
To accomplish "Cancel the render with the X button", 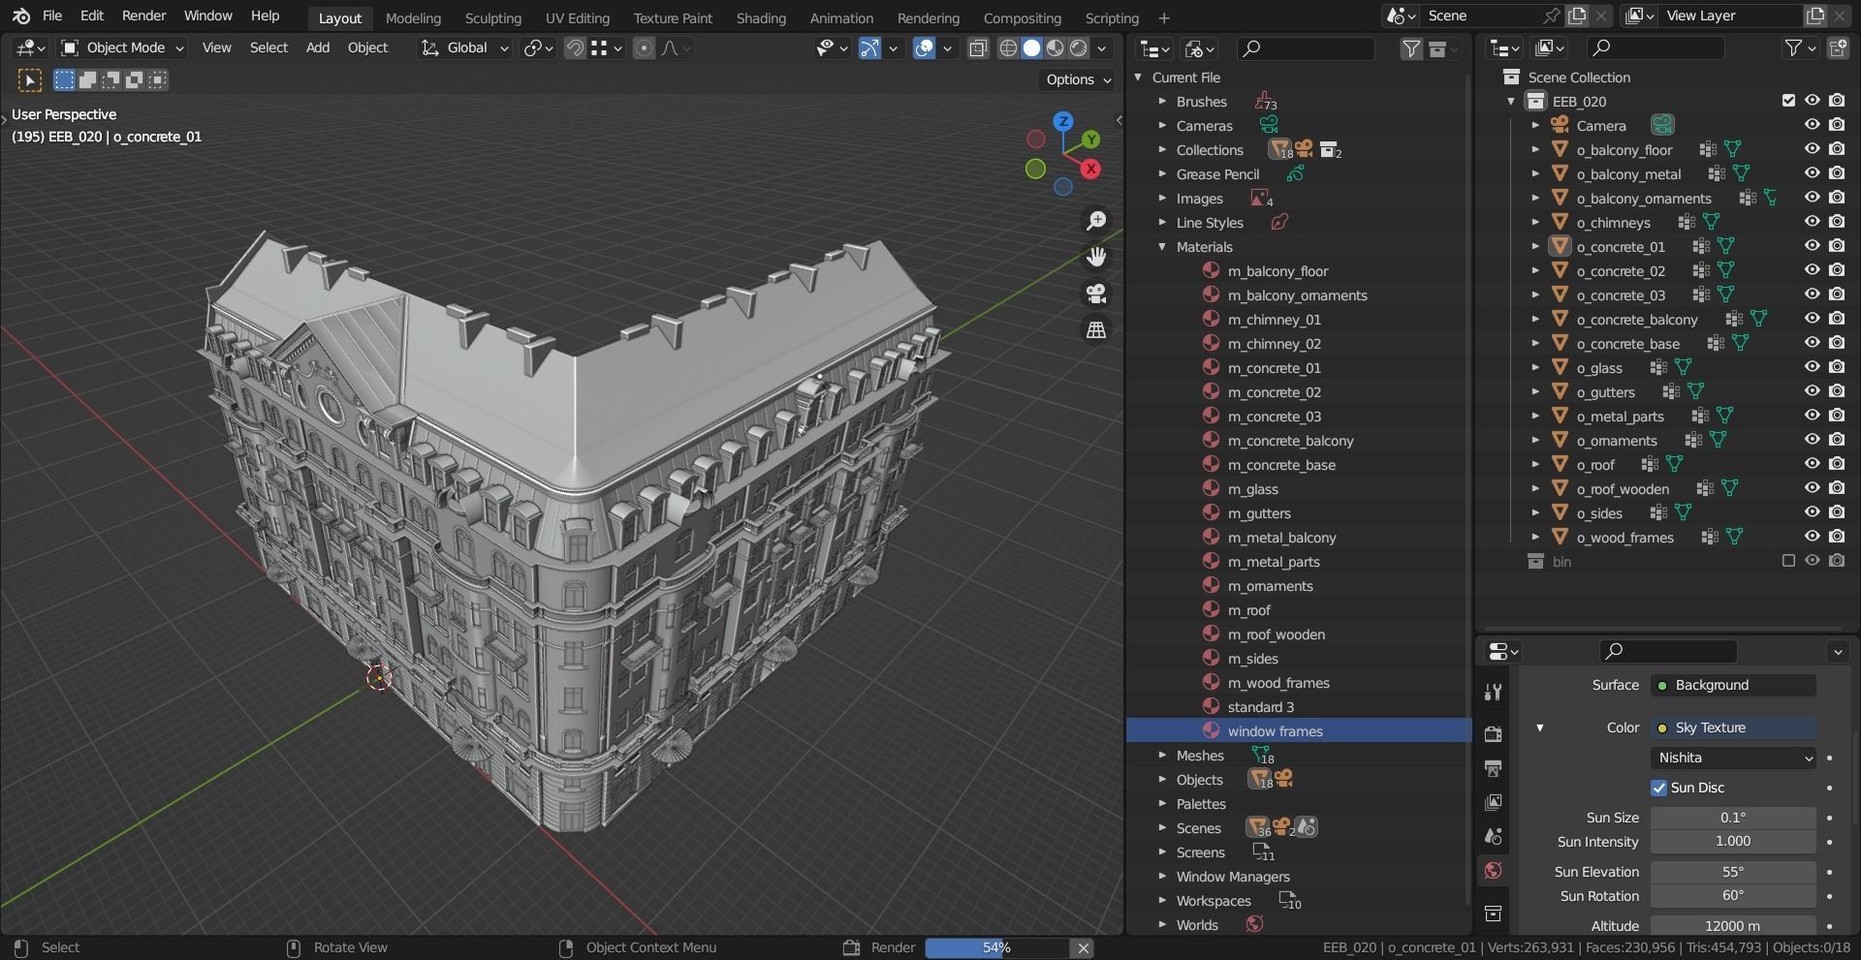I will pyautogui.click(x=1084, y=947).
